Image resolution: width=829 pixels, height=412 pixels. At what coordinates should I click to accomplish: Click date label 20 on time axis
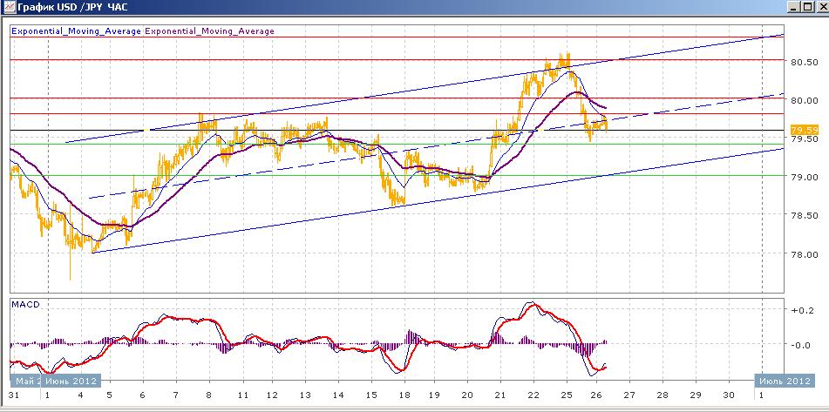coord(467,395)
